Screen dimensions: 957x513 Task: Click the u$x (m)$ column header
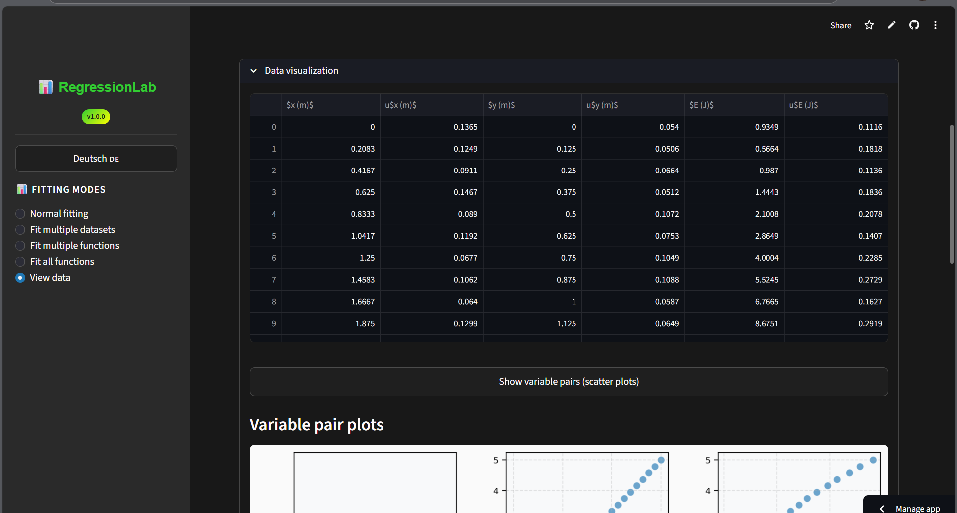coord(432,105)
